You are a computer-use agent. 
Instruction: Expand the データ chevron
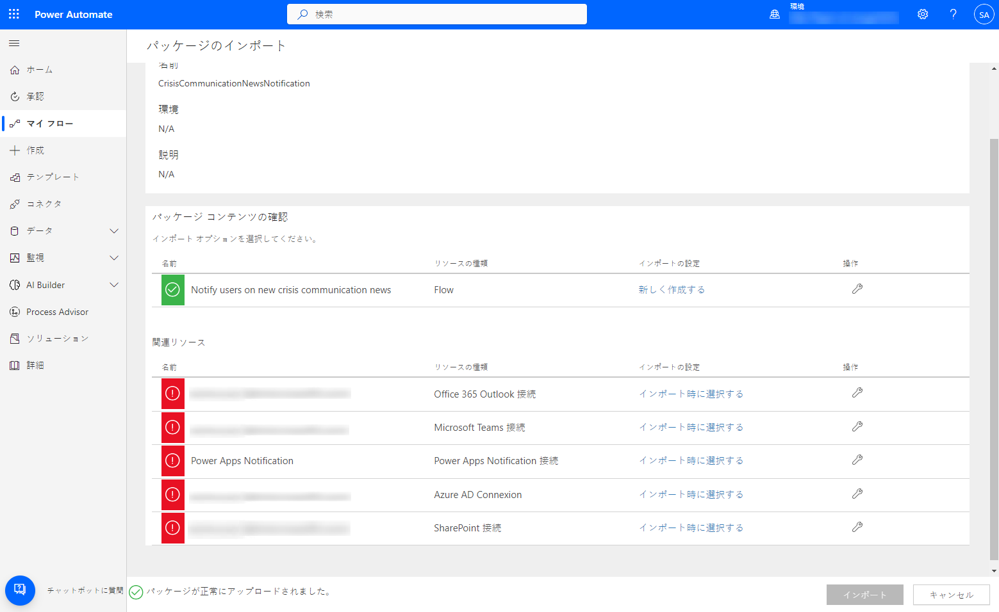(x=114, y=231)
